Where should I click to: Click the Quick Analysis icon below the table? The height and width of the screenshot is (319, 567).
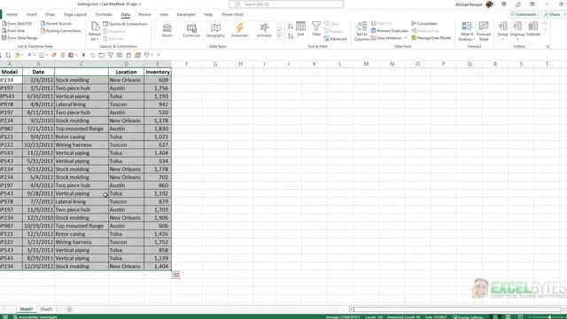pyautogui.click(x=175, y=276)
